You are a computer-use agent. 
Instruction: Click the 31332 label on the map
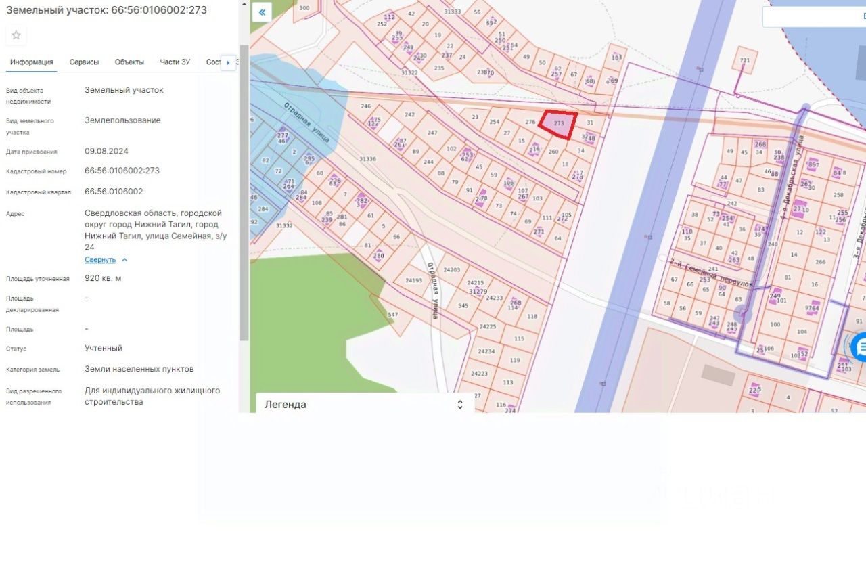(x=284, y=225)
